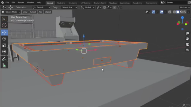191x107 pixels.
Task: Expand shading options dropdown arrow
Action: [188, 12]
